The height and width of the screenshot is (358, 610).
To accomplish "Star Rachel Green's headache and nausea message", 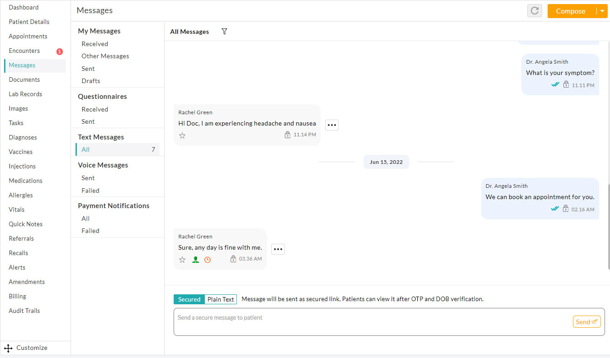I will point(182,135).
